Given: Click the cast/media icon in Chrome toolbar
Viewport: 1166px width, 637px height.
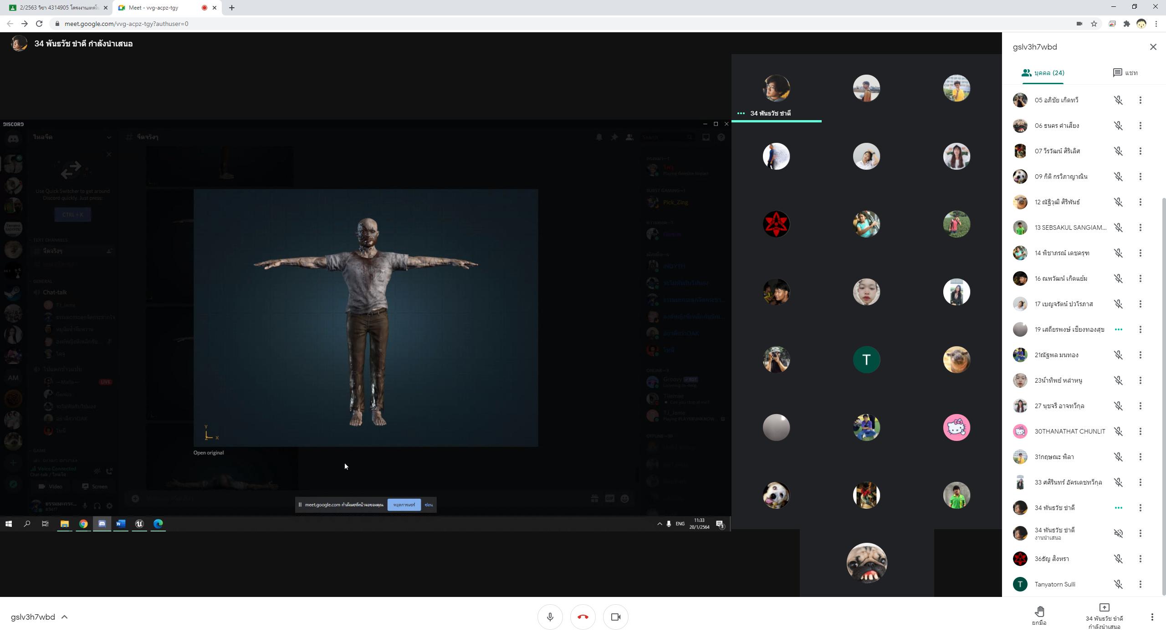Looking at the screenshot, I should [x=1112, y=24].
